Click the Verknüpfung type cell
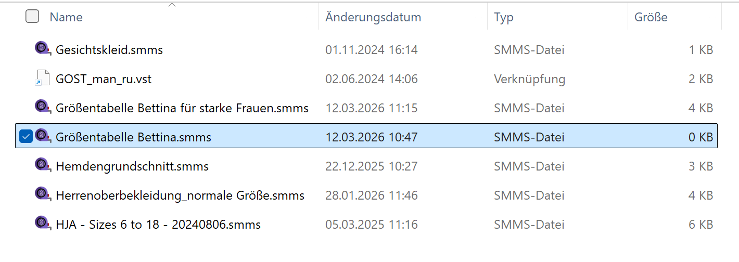 click(x=529, y=80)
